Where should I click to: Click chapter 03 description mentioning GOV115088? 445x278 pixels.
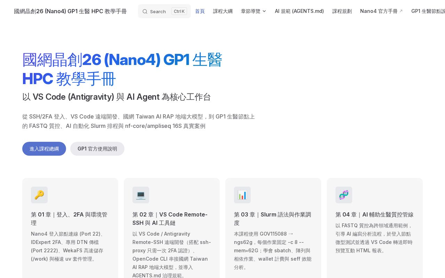coord(273,251)
